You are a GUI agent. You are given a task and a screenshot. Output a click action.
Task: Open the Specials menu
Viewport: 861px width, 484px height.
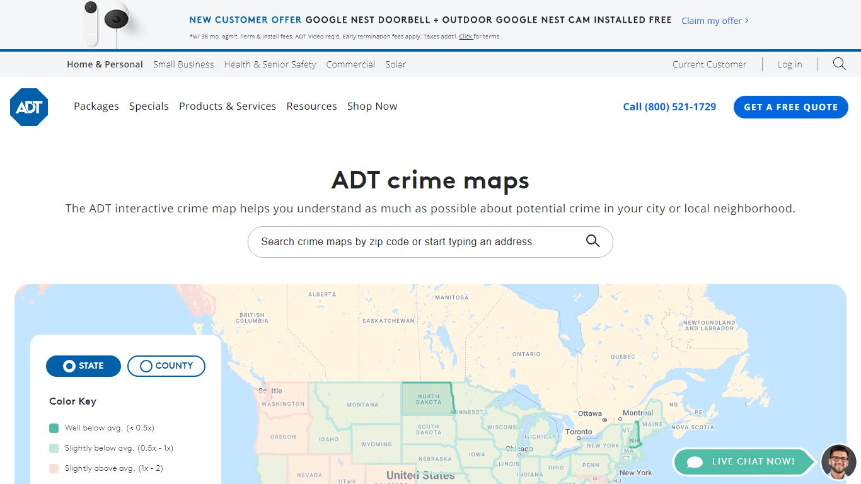coord(149,107)
